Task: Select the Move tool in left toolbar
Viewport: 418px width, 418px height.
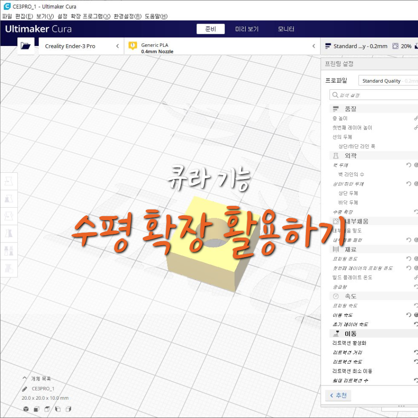Action: (x=9, y=181)
